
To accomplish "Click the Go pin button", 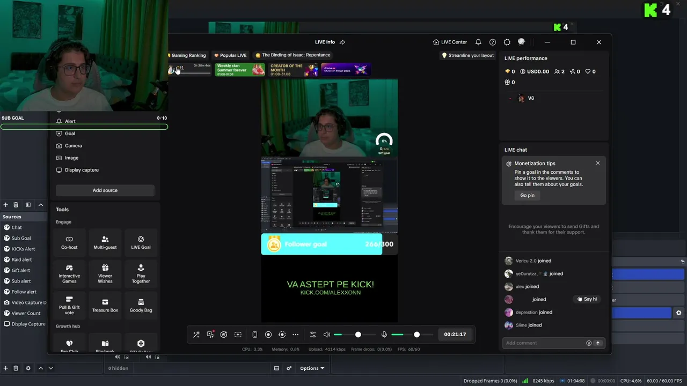I will [x=527, y=195].
